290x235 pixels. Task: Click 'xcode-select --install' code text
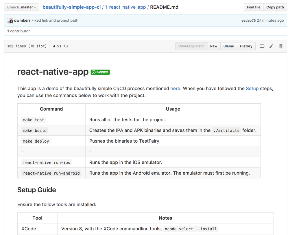point(191,229)
